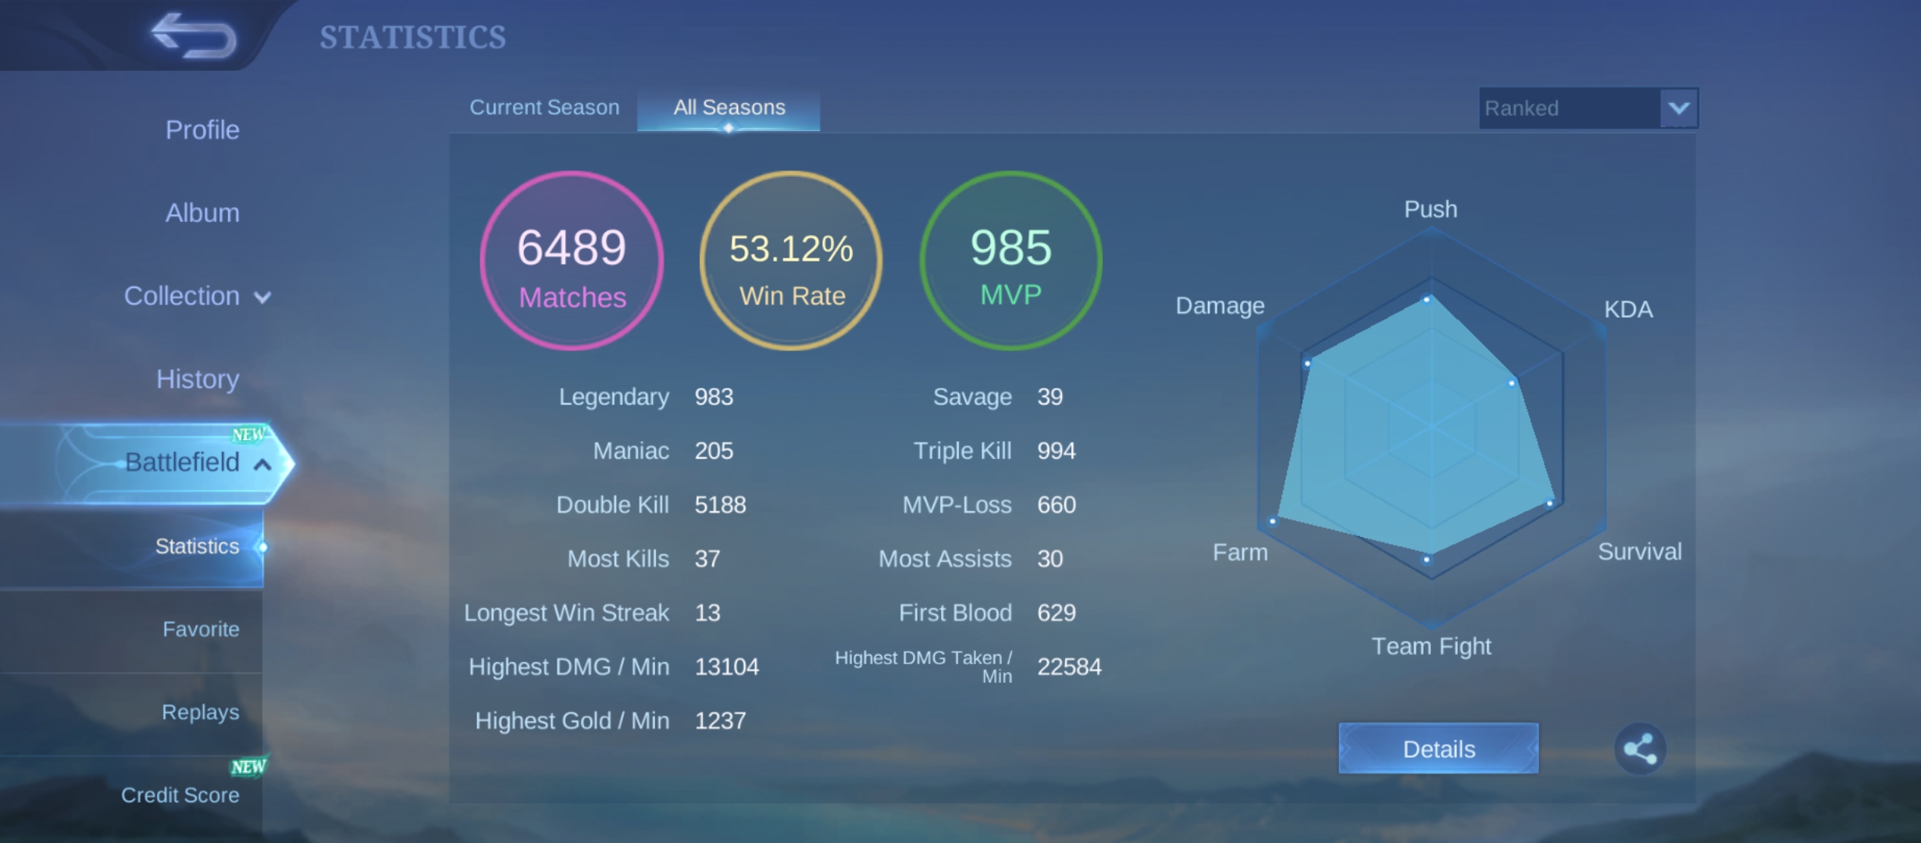This screenshot has width=1921, height=843.
Task: Open the Album section
Action: (202, 212)
